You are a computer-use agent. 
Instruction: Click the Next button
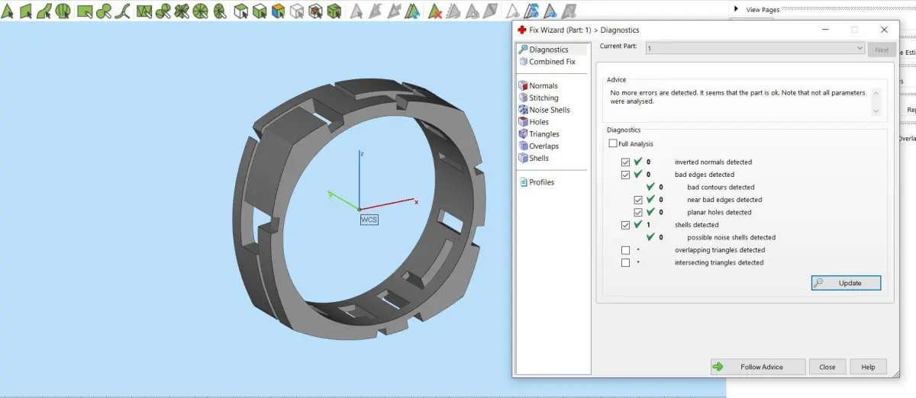(x=882, y=50)
